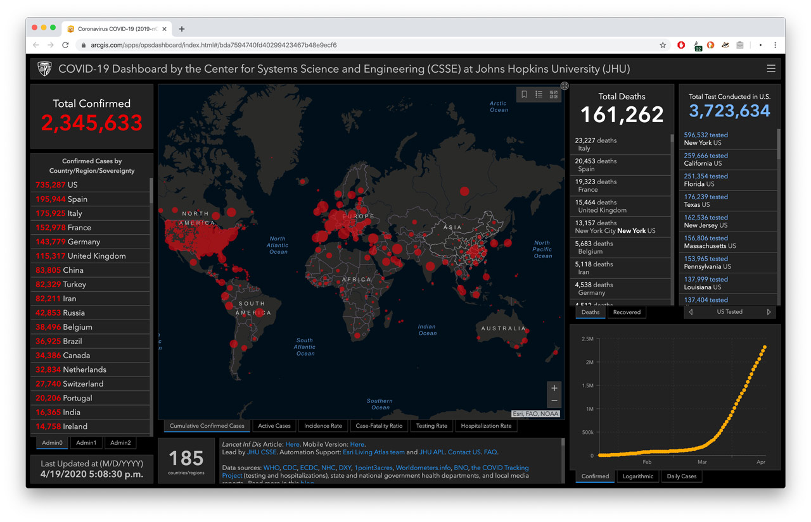Toggle the list to Recovered
The width and height of the screenshot is (811, 522).
point(627,312)
